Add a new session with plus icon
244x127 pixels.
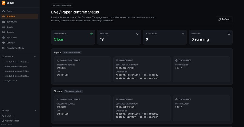coord(35,56)
